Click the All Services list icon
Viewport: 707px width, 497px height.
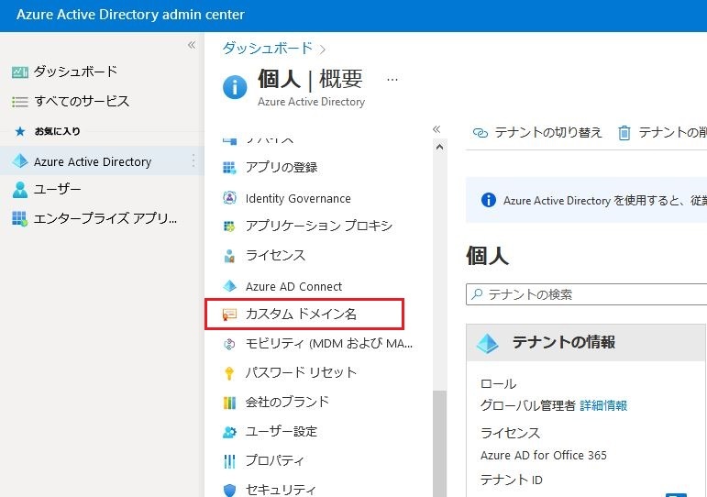tap(19, 102)
